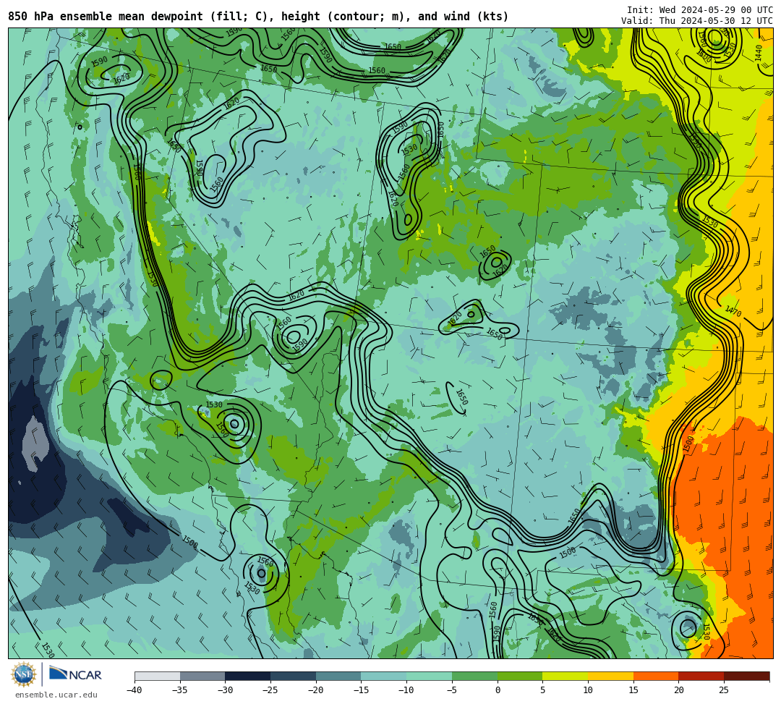This screenshot has width=781, height=704.
Task: Click the positive 10 colorbar tick label
Action: click(588, 690)
